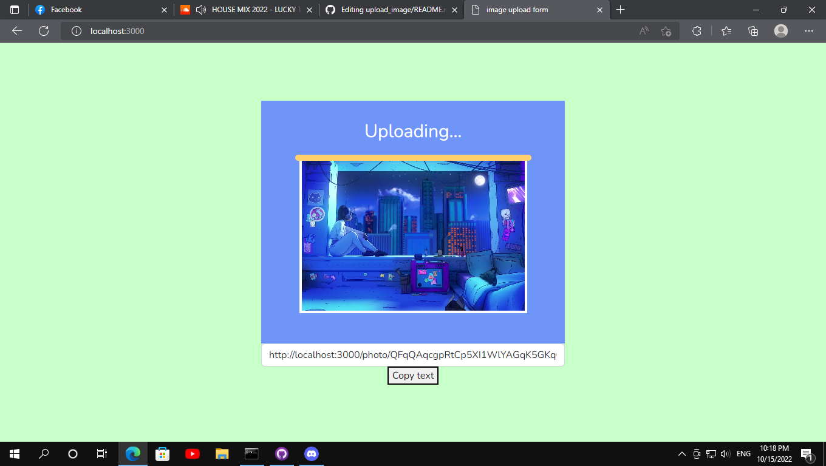Add current page to favorites via star icon

(x=666, y=31)
